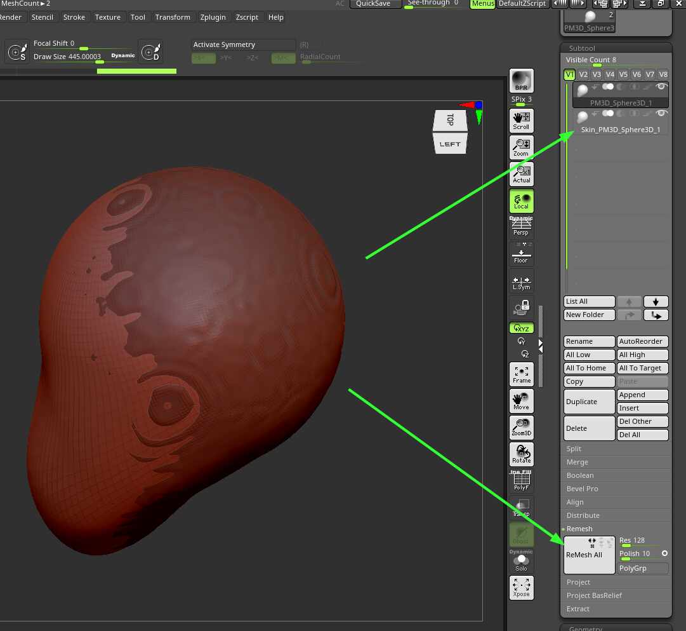Click the Actual size icon
The width and height of the screenshot is (686, 631).
(x=521, y=173)
